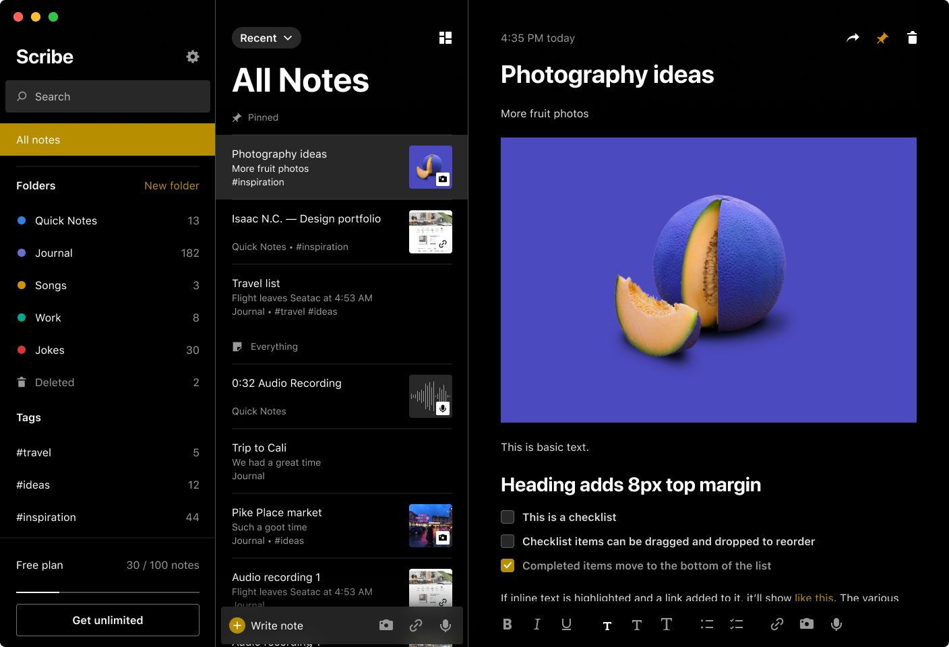Select the small text size T
The image size is (949, 647).
point(607,626)
